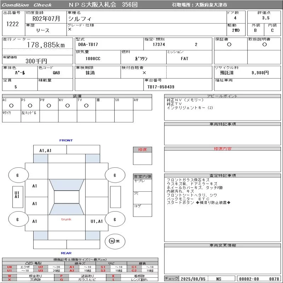Toggle the NV equipment circle
This screenshot has width=283, height=283.
pos(67,105)
